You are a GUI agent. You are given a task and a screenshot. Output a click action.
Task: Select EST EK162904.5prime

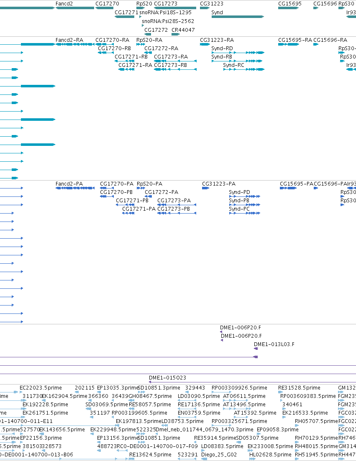click(x=65, y=396)
